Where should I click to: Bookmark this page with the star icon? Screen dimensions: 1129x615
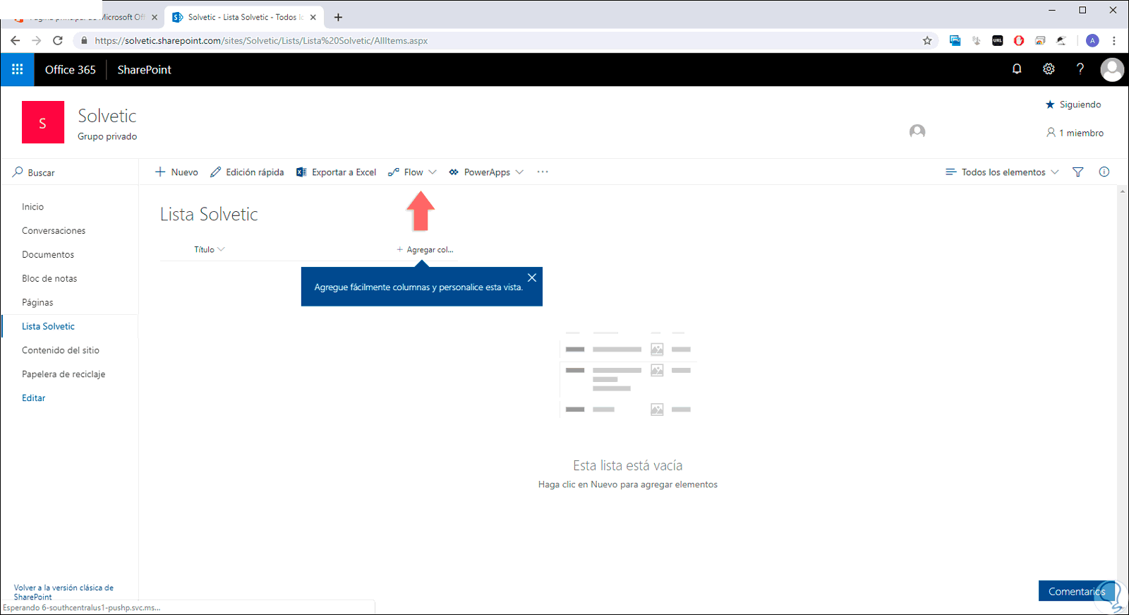pos(927,41)
